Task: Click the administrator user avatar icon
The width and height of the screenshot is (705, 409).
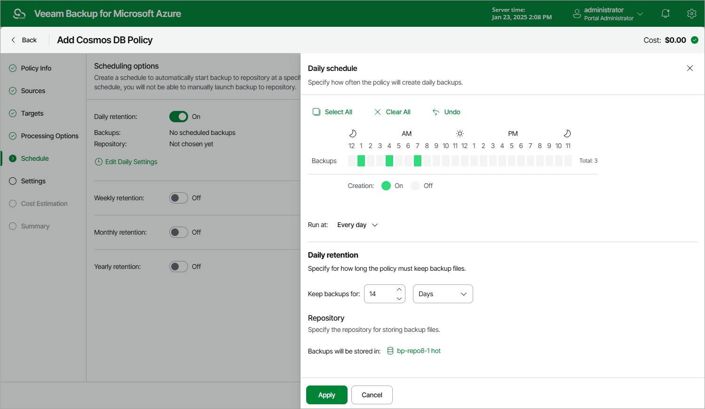Action: click(x=577, y=14)
